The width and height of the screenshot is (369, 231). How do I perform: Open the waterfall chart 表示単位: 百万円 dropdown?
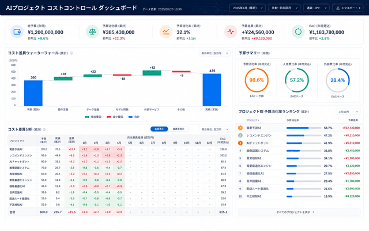(214, 53)
